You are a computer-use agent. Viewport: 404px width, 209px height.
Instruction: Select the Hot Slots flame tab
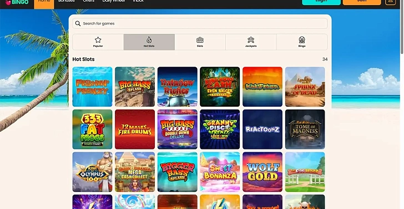(x=149, y=42)
